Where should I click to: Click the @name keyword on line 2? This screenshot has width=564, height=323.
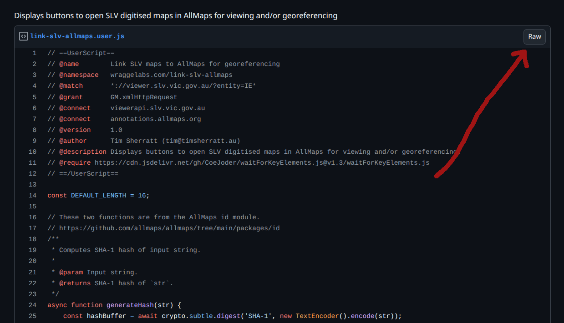pos(69,64)
